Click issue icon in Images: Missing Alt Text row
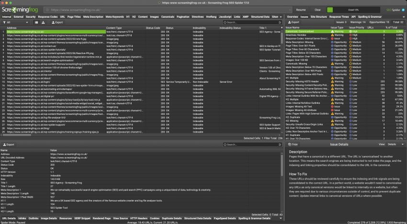 pos(332,106)
